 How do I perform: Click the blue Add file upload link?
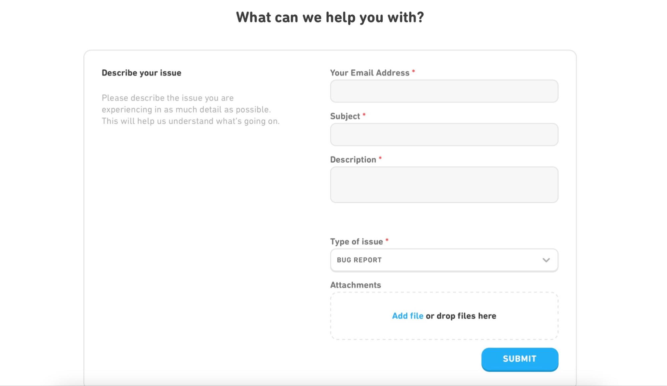[x=407, y=316]
